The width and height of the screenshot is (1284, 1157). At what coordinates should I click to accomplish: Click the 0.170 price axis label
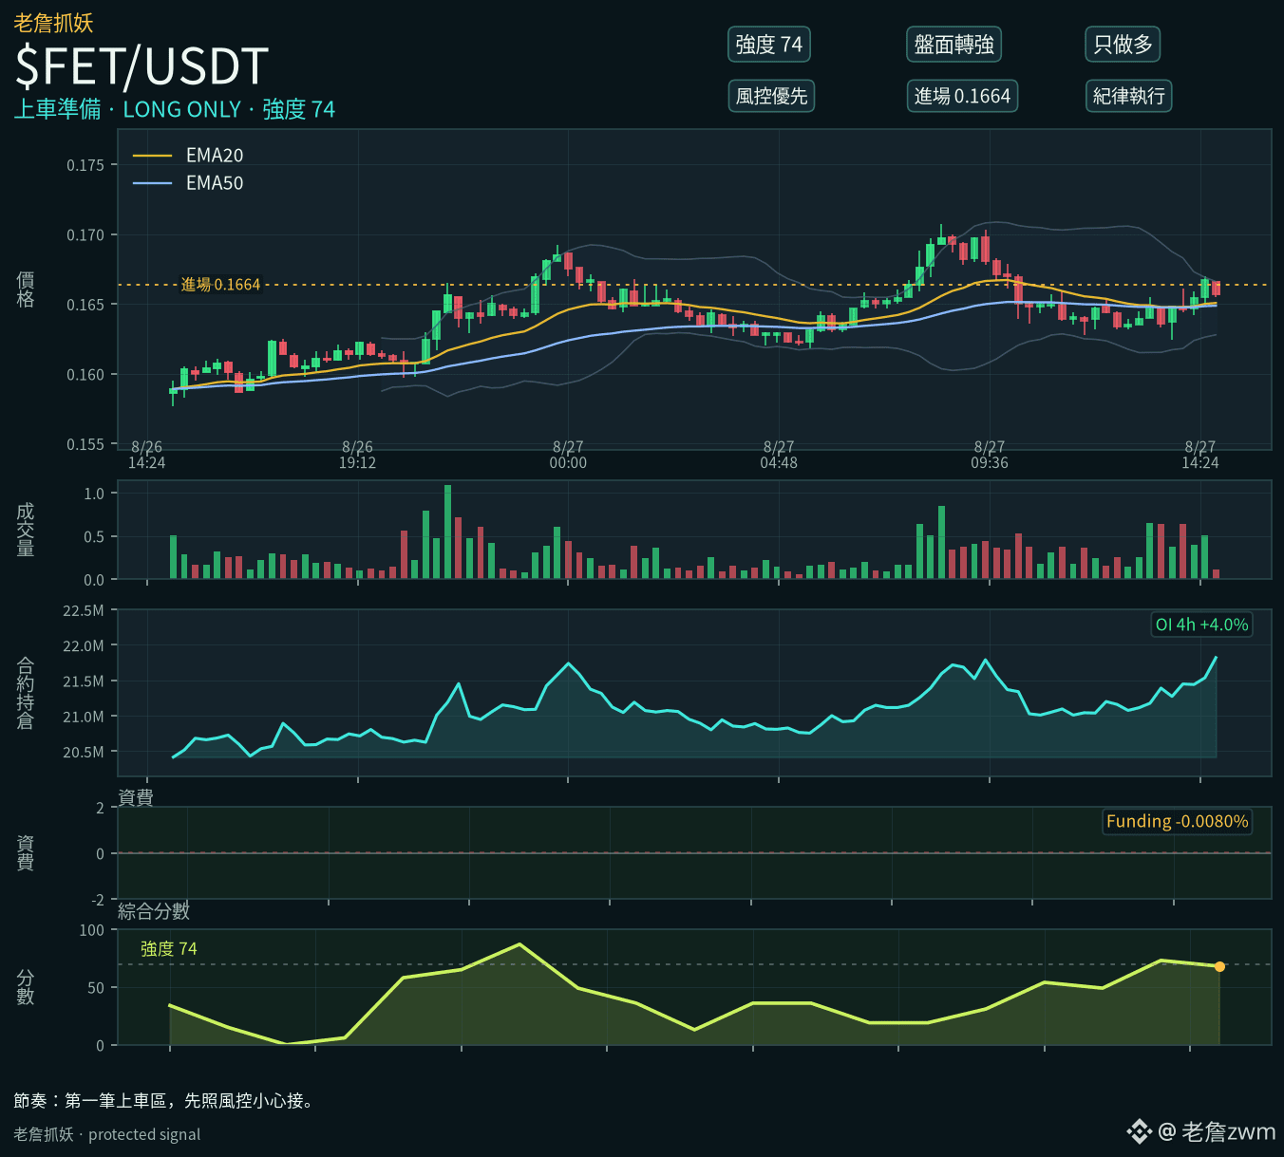point(85,235)
